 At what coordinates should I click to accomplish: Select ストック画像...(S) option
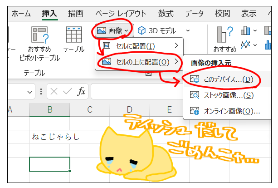(x=227, y=95)
